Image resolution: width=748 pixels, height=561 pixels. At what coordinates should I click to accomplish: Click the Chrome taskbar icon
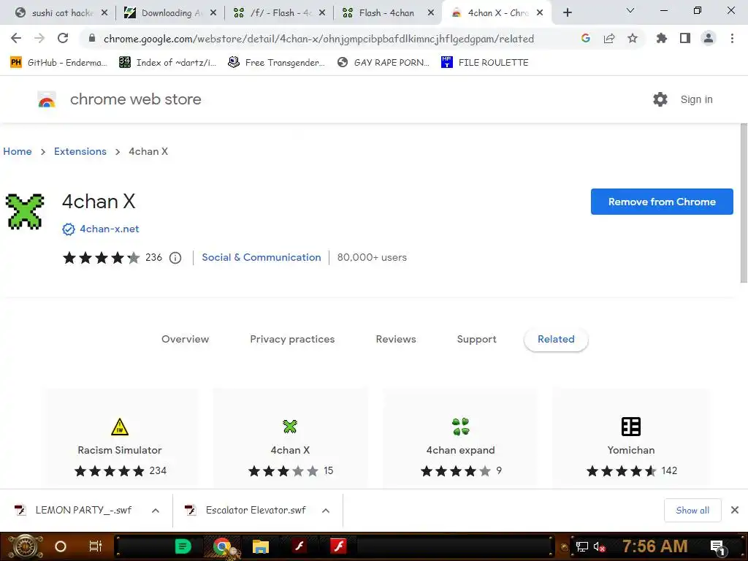222,546
